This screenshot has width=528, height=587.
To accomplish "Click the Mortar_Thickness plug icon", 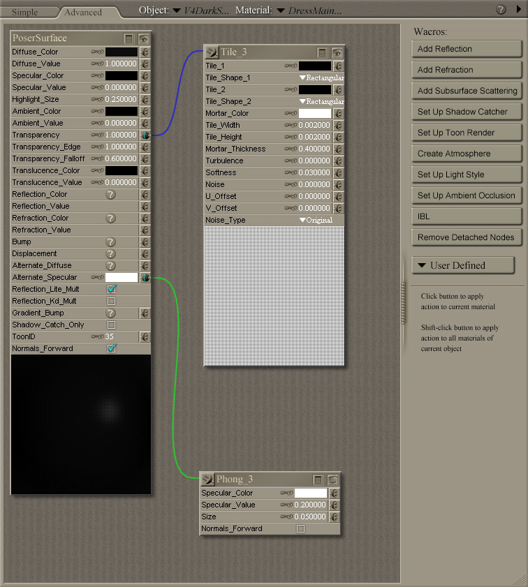I will 338,149.
